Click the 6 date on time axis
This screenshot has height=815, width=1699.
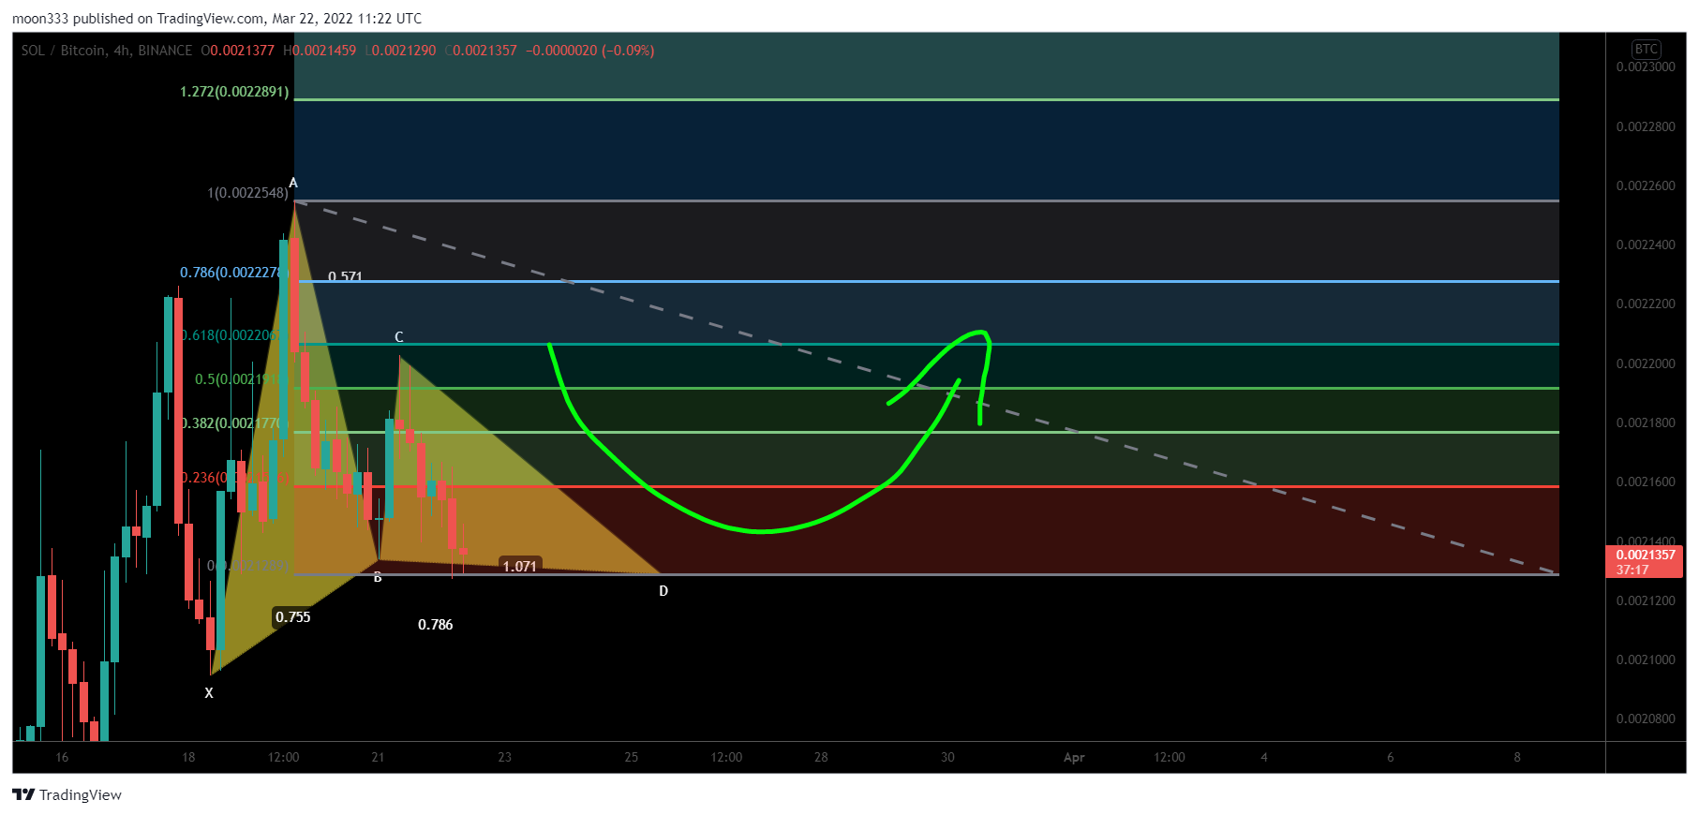point(1390,757)
